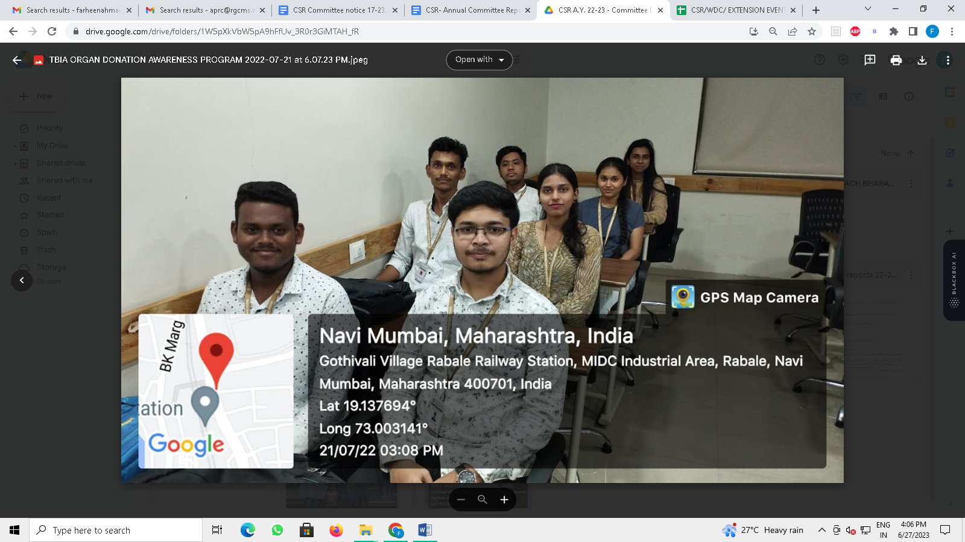
Task: Open the browser zoom indicator icon
Action: tap(773, 31)
